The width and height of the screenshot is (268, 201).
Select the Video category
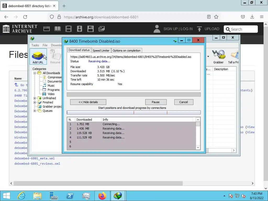pyautogui.click(x=51, y=94)
